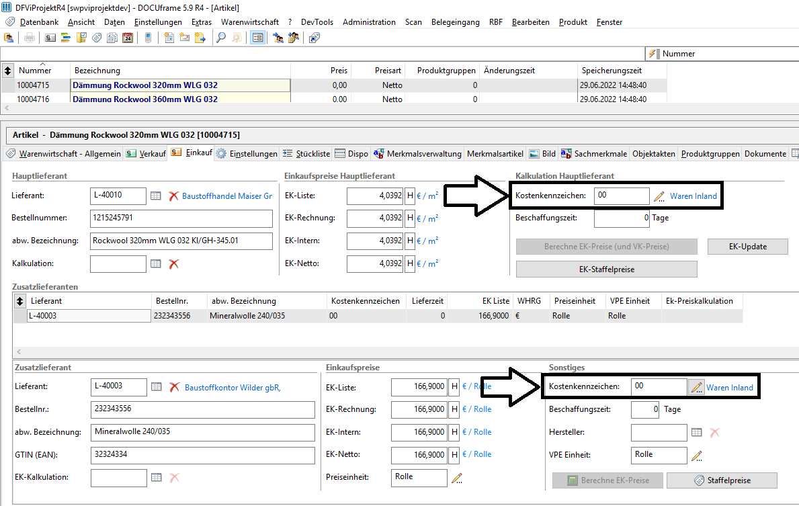Image resolution: width=799 pixels, height=506 pixels.
Task: Select Zusatzlieferanten row Mineralwolle 240/035
Action: click(378, 316)
